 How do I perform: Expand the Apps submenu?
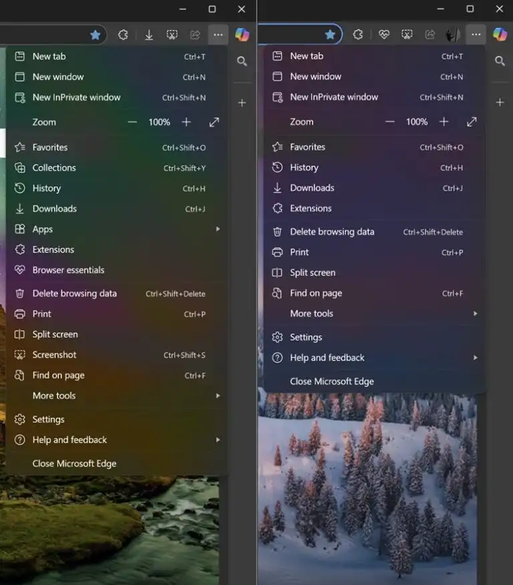pyautogui.click(x=218, y=229)
